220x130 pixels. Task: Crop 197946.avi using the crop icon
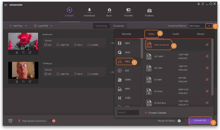click(x=23, y=81)
